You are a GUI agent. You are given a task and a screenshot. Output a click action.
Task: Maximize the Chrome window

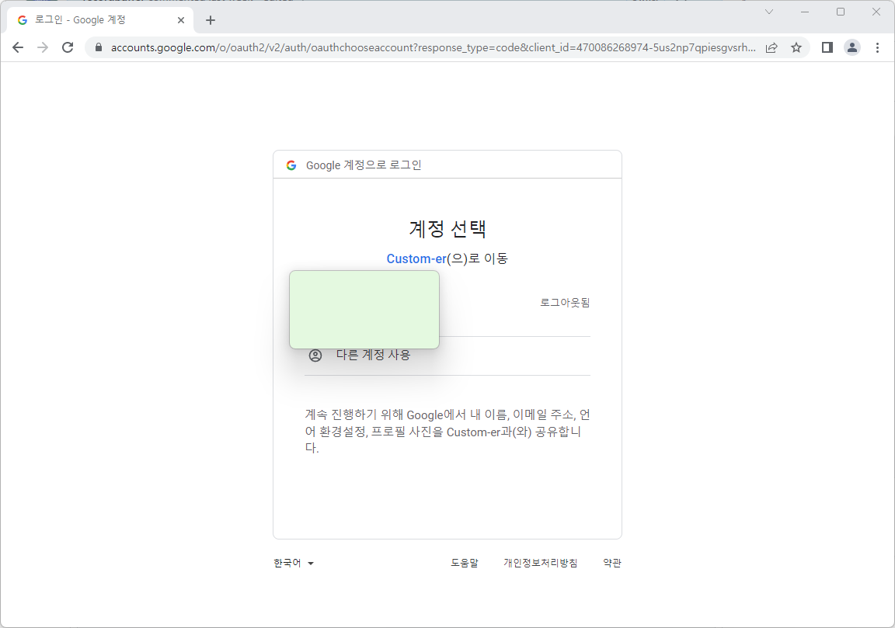tap(840, 12)
